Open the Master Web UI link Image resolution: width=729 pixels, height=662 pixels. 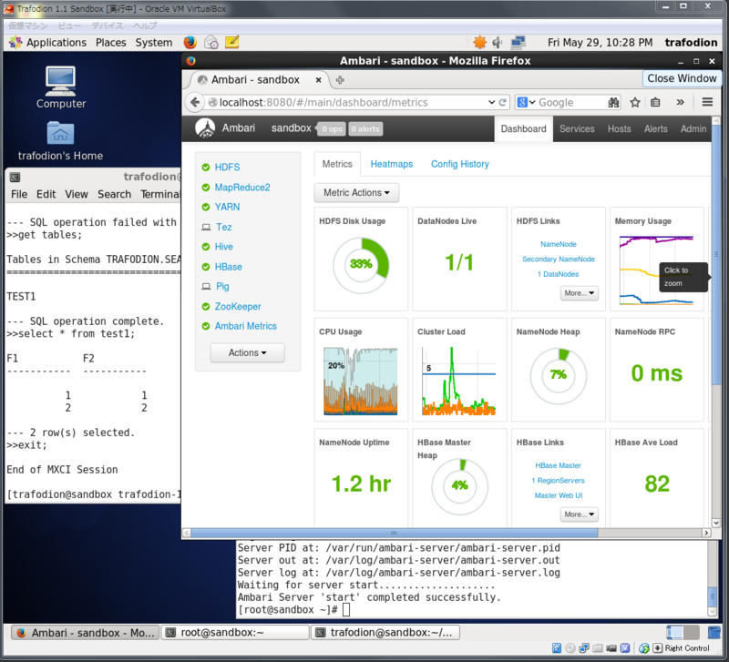pyautogui.click(x=559, y=495)
